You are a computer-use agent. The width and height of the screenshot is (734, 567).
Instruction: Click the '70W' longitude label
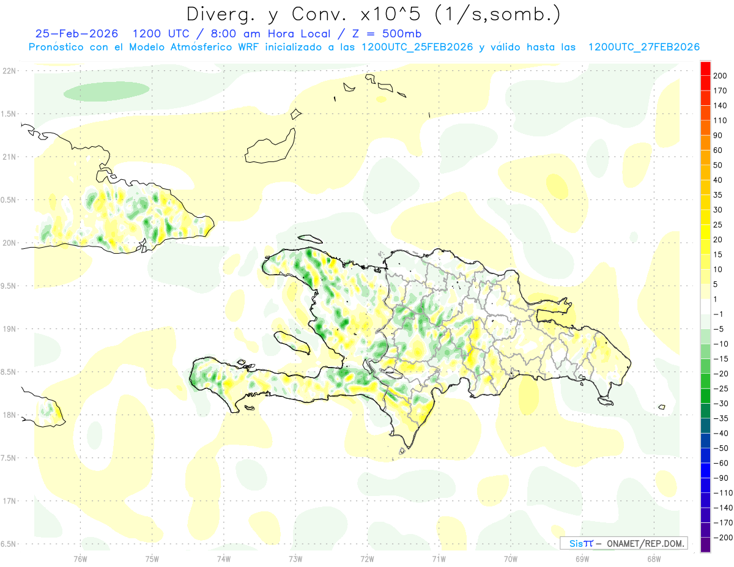tap(510, 559)
